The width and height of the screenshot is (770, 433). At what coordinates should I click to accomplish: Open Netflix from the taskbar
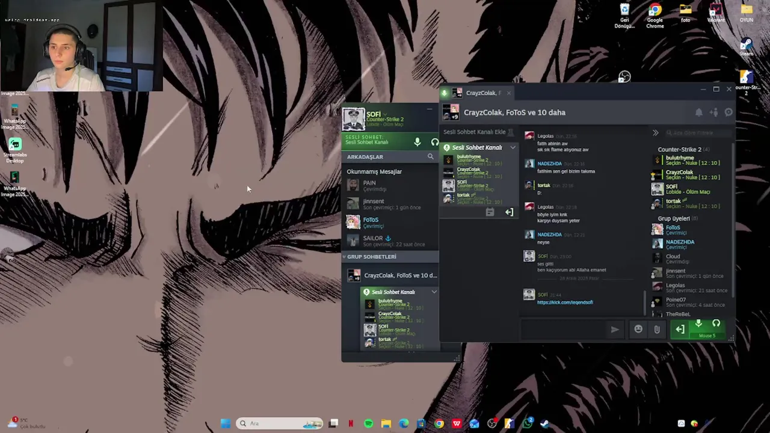coord(351,423)
